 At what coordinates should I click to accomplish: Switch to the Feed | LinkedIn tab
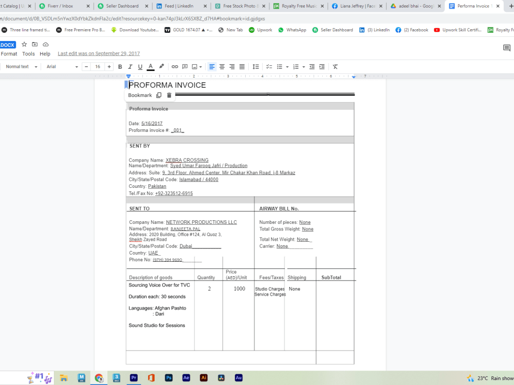tap(181, 6)
